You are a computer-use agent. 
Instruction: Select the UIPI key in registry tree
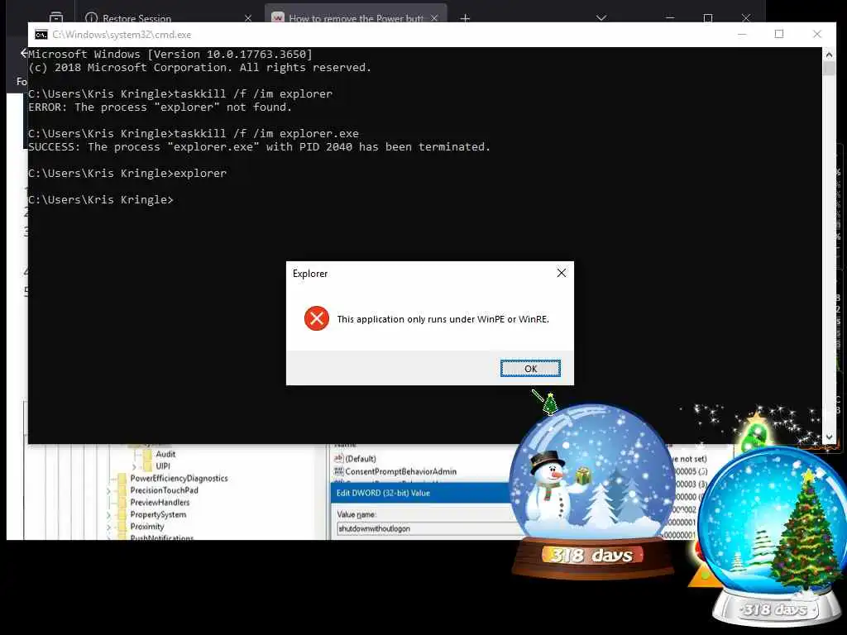tap(163, 466)
